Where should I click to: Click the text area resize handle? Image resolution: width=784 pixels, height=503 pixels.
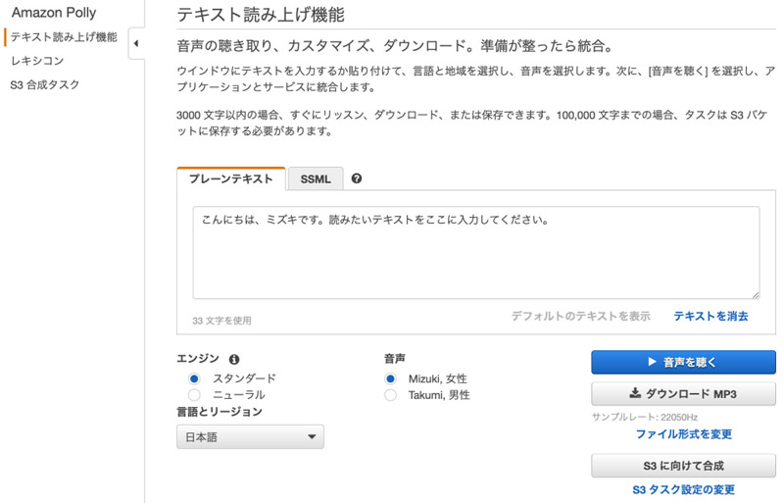755,294
